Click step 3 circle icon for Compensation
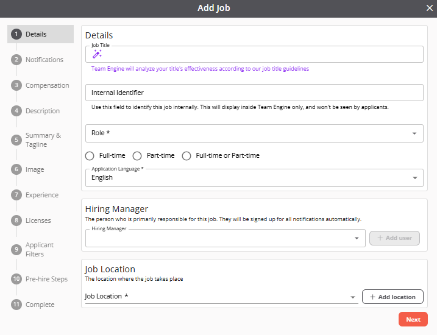 [16, 85]
